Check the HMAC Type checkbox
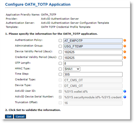This screenshot has width=134, height=123. [60, 69]
